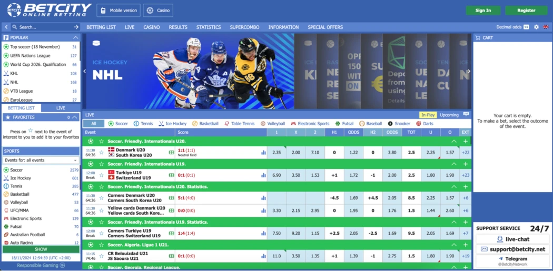553x271 pixels.
Task: Select the Darts sport filter
Action: click(x=424, y=124)
